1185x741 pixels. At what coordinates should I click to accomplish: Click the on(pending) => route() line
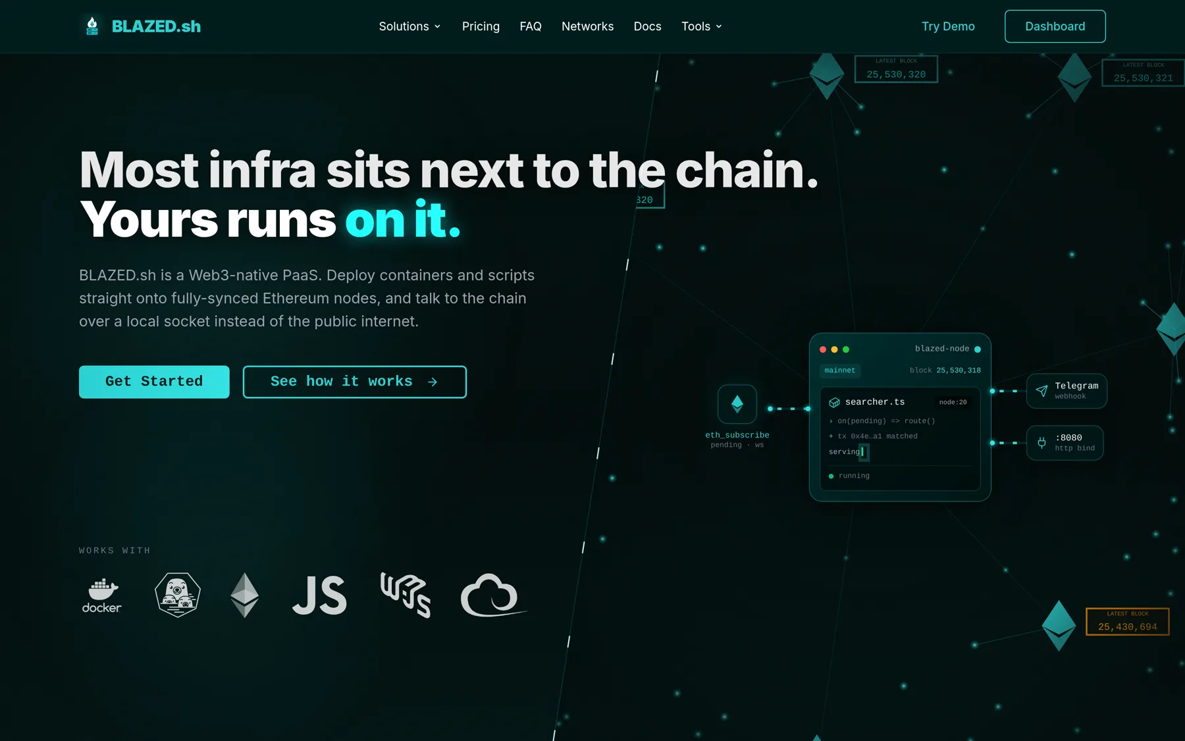(x=882, y=421)
